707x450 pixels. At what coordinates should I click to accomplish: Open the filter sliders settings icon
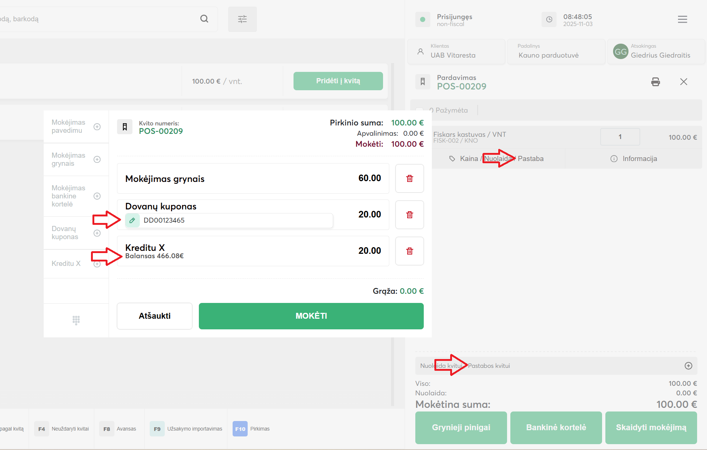click(242, 19)
